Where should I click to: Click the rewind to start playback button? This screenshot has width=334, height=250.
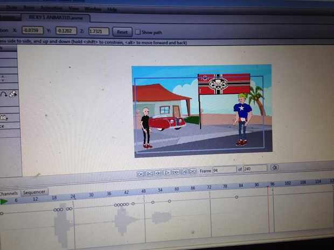pyautogui.click(x=141, y=174)
